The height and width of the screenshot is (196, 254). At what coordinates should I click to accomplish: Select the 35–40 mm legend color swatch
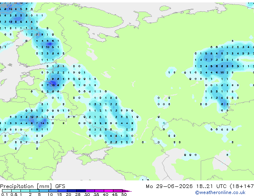tap(99, 191)
